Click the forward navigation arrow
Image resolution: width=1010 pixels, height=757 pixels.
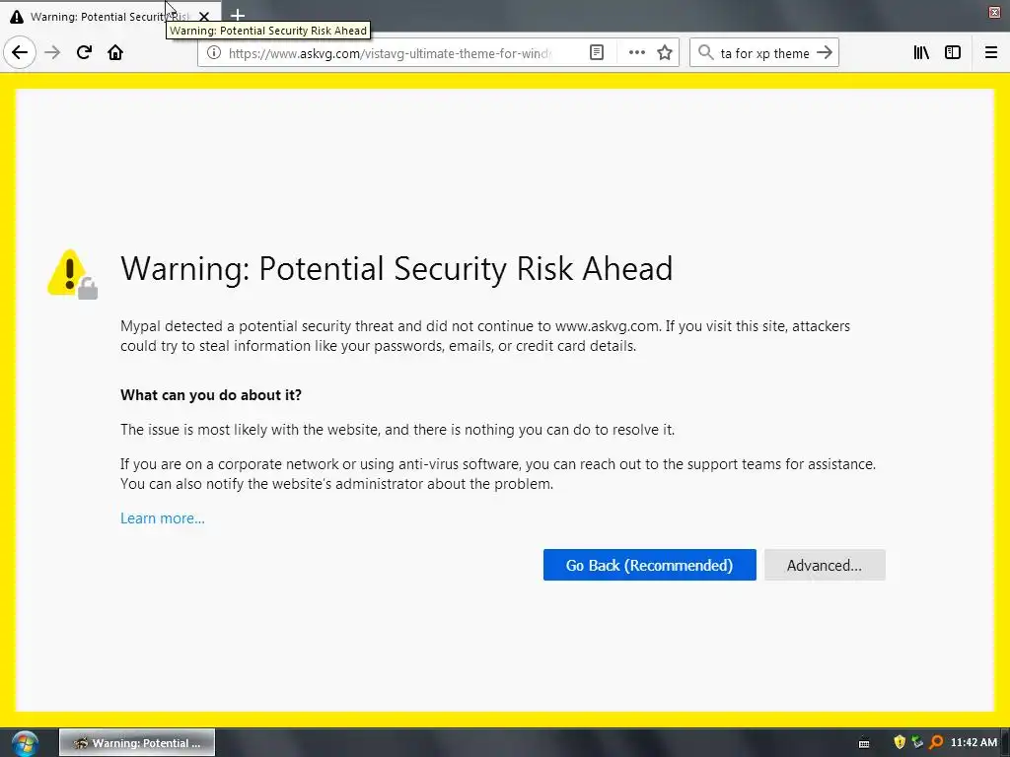(x=52, y=53)
